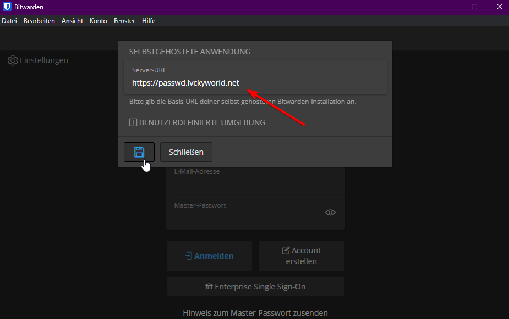Open the Fenster menu
Viewport: 509px width, 319px height.
124,21
